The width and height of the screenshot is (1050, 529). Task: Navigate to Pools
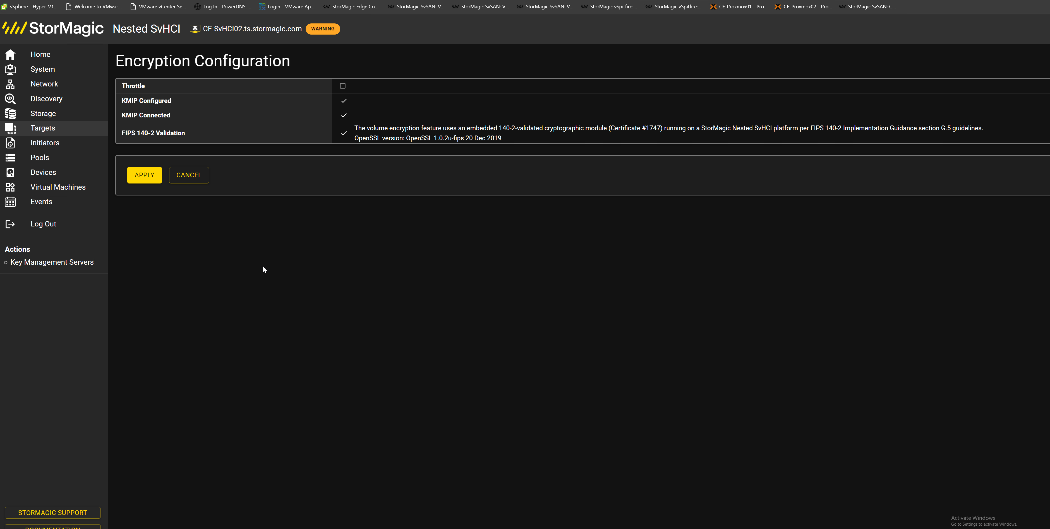[x=40, y=158]
